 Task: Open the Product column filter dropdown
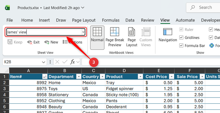[140, 77]
